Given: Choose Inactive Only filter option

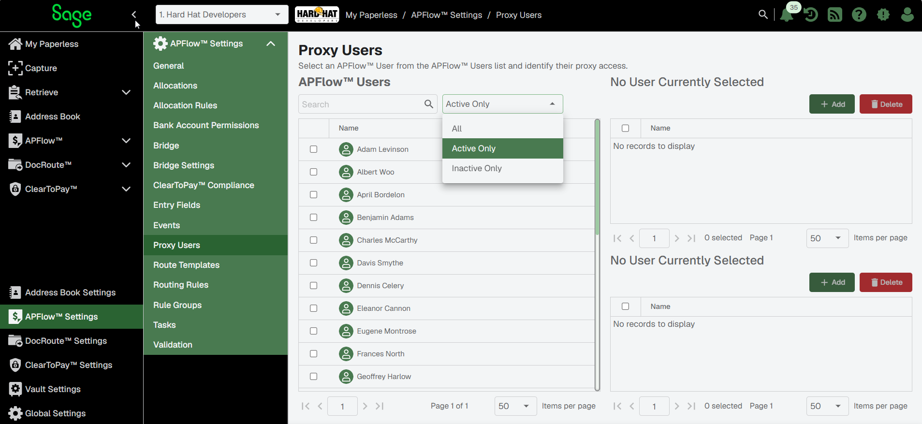Looking at the screenshot, I should pyautogui.click(x=503, y=168).
